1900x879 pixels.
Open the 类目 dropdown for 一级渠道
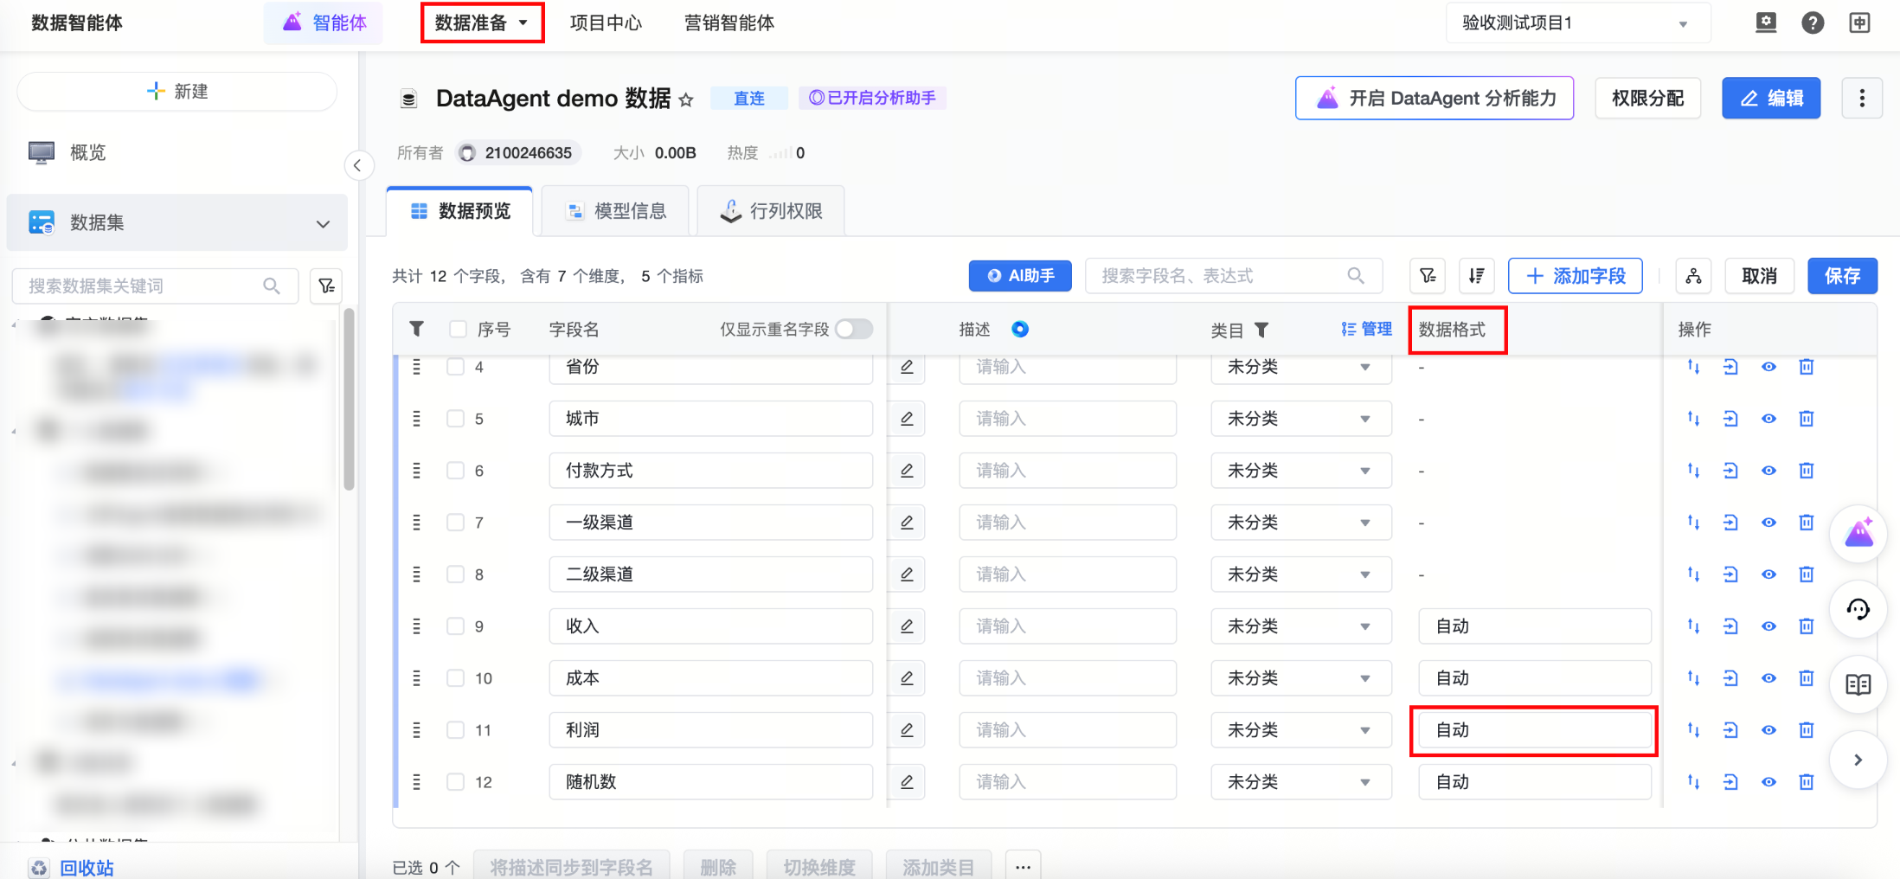click(1300, 523)
